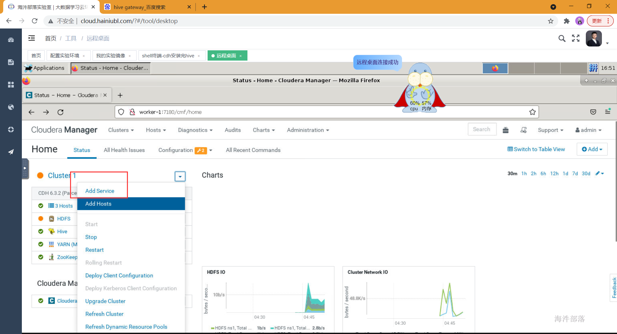This screenshot has width=617, height=334.
Task: Reload the Cloudera Manager page in Firefox
Action: click(60, 112)
